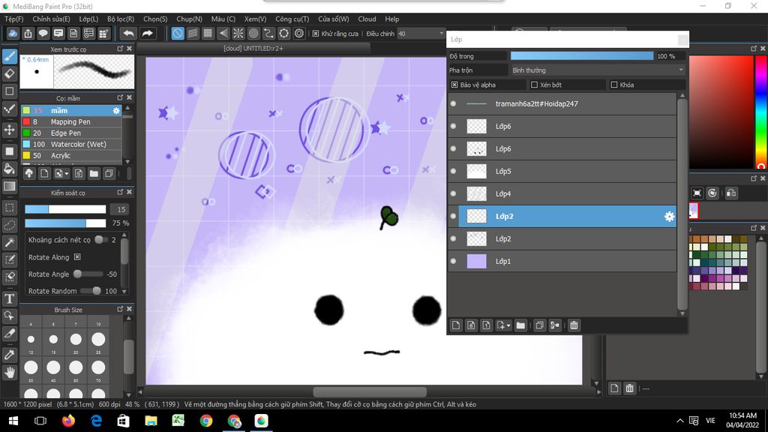Select the Brush tool
The image size is (768, 432).
click(x=9, y=56)
